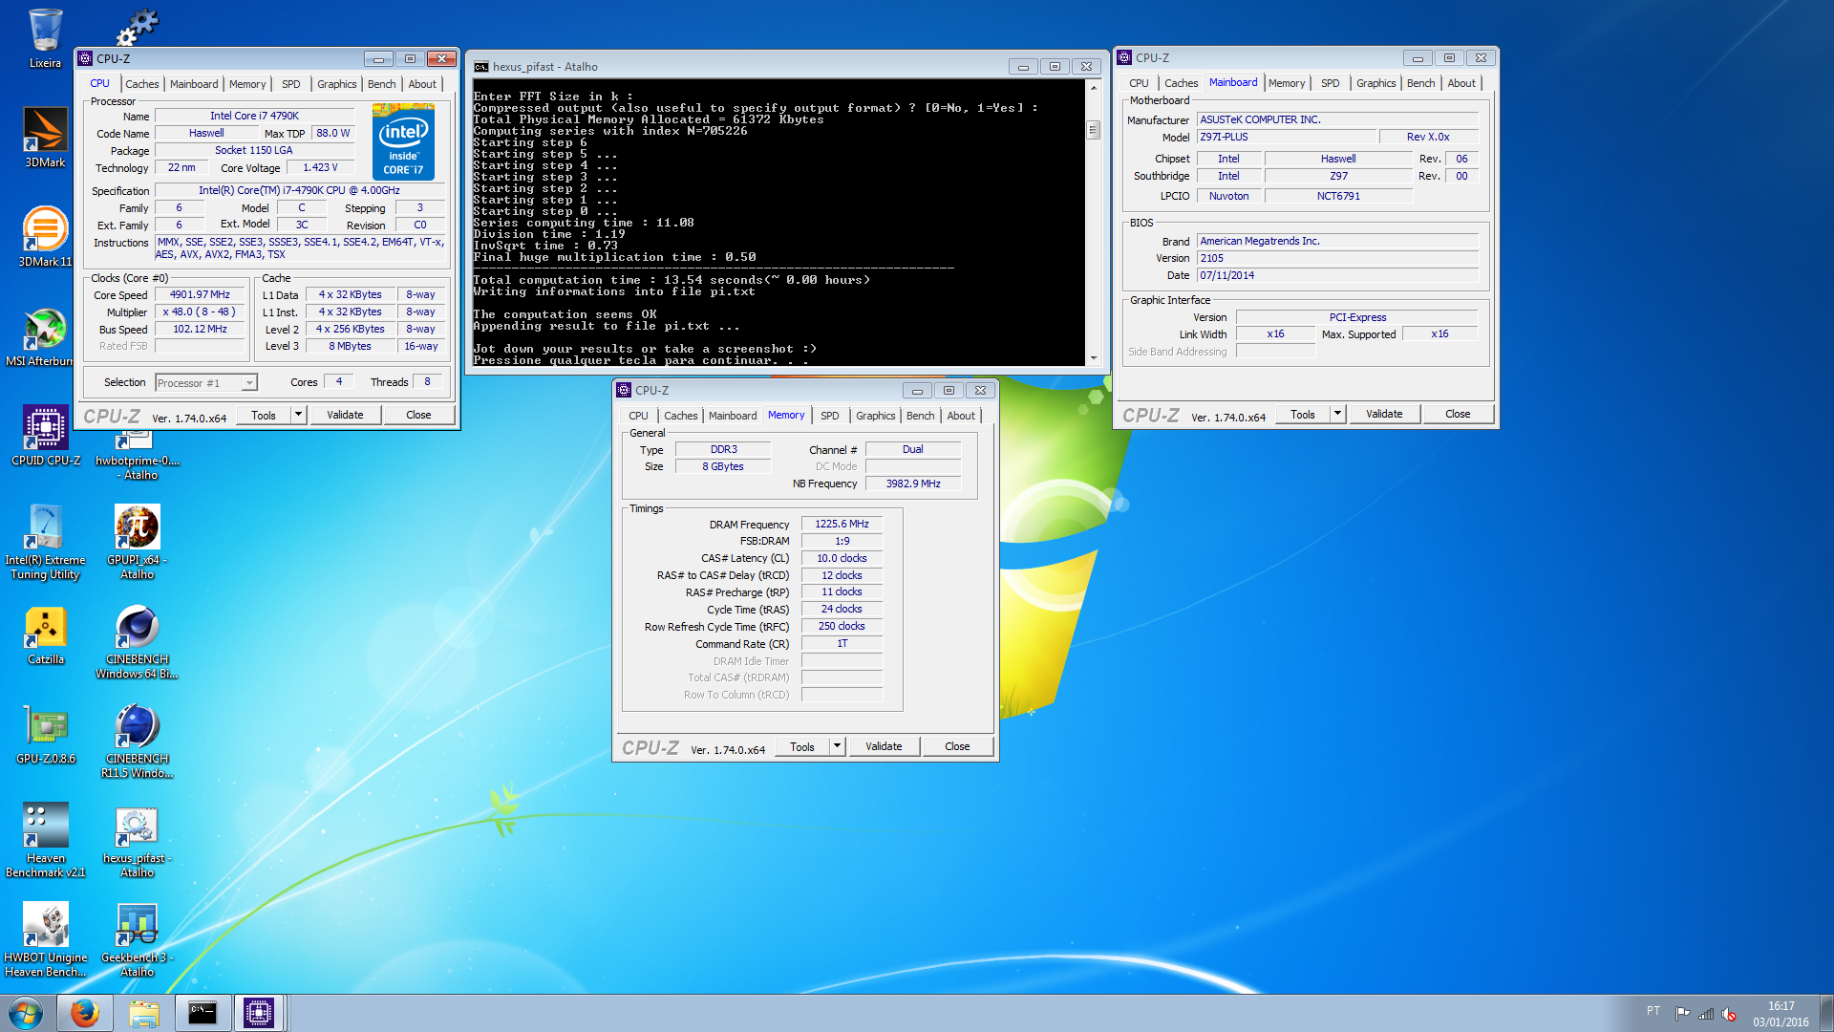Click the DRAM Frequency value 1225.6 MHz
Screen dimensions: 1834x1032
coord(842,524)
